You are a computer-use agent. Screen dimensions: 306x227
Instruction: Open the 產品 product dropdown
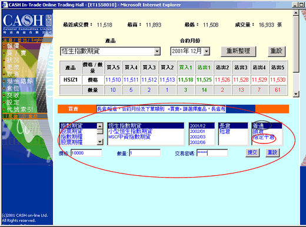(x=157, y=51)
